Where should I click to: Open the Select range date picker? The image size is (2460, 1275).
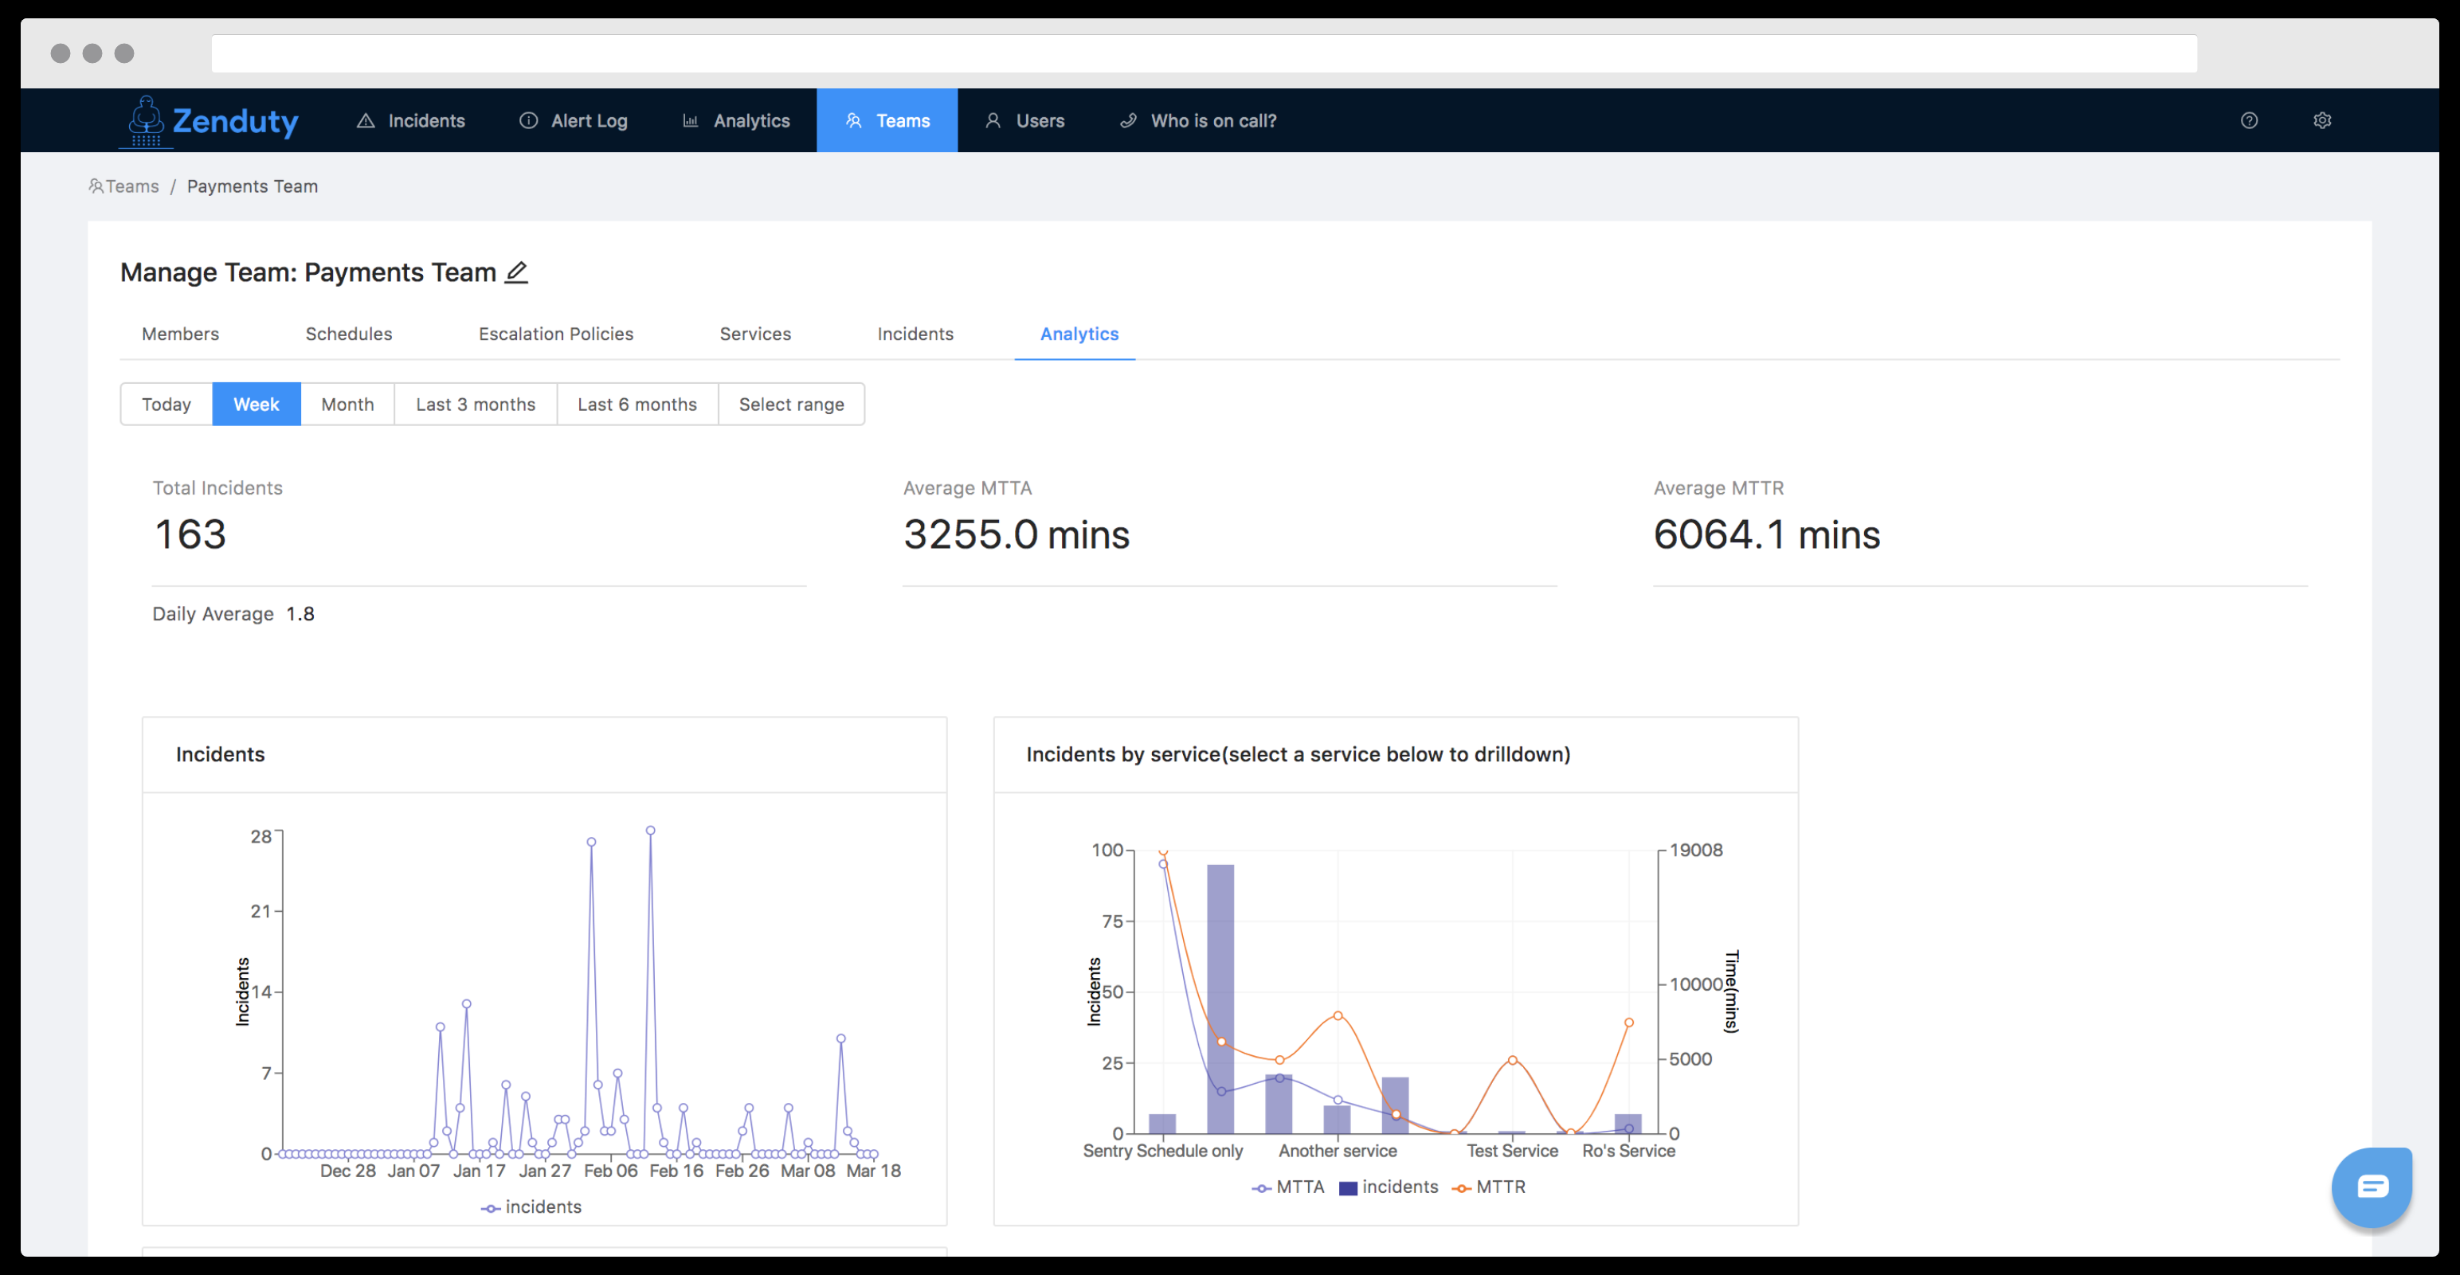[x=792, y=405]
